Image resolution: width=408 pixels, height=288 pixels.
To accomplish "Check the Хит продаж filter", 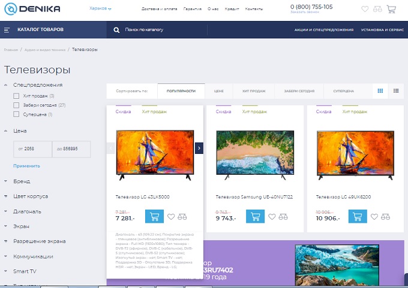I will click(x=16, y=96).
